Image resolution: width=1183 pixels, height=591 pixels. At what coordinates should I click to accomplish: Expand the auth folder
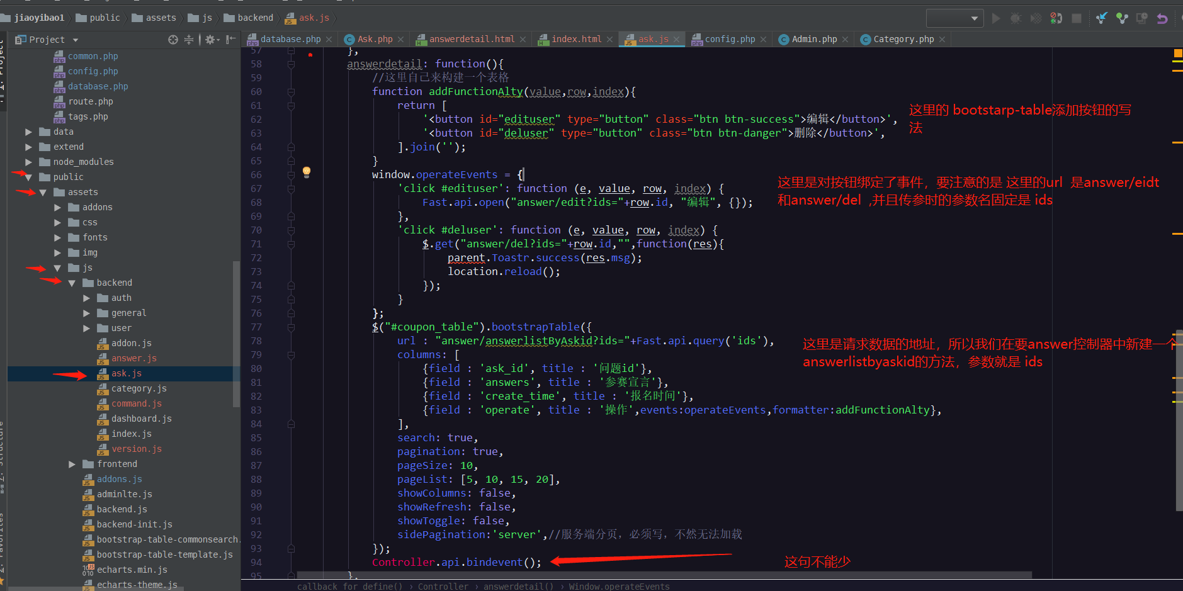pos(86,298)
